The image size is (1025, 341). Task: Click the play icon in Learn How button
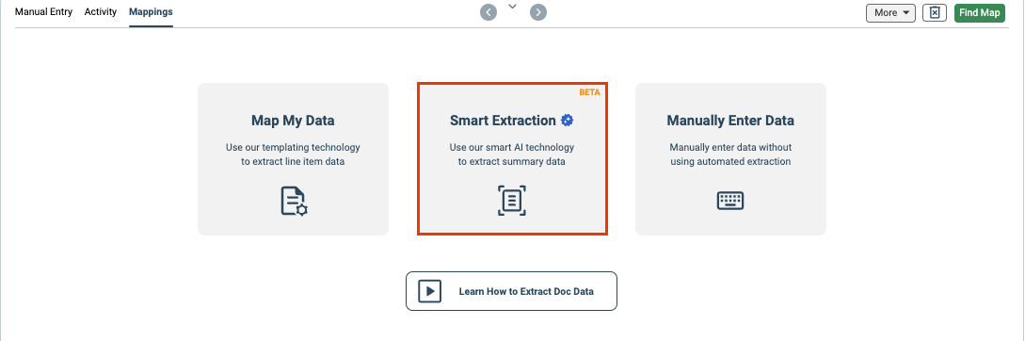point(429,291)
